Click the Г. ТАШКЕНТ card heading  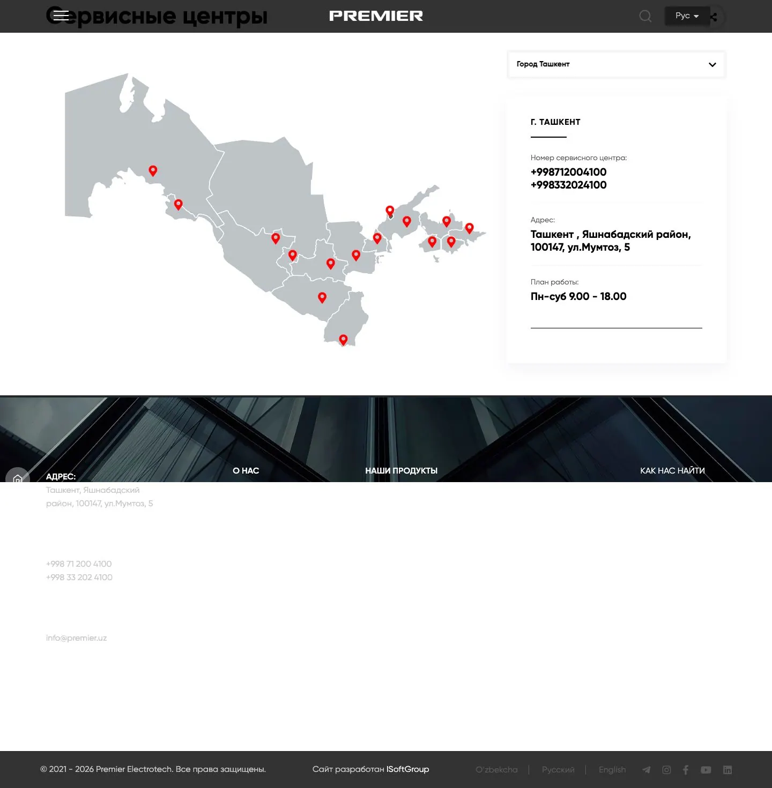click(x=555, y=122)
